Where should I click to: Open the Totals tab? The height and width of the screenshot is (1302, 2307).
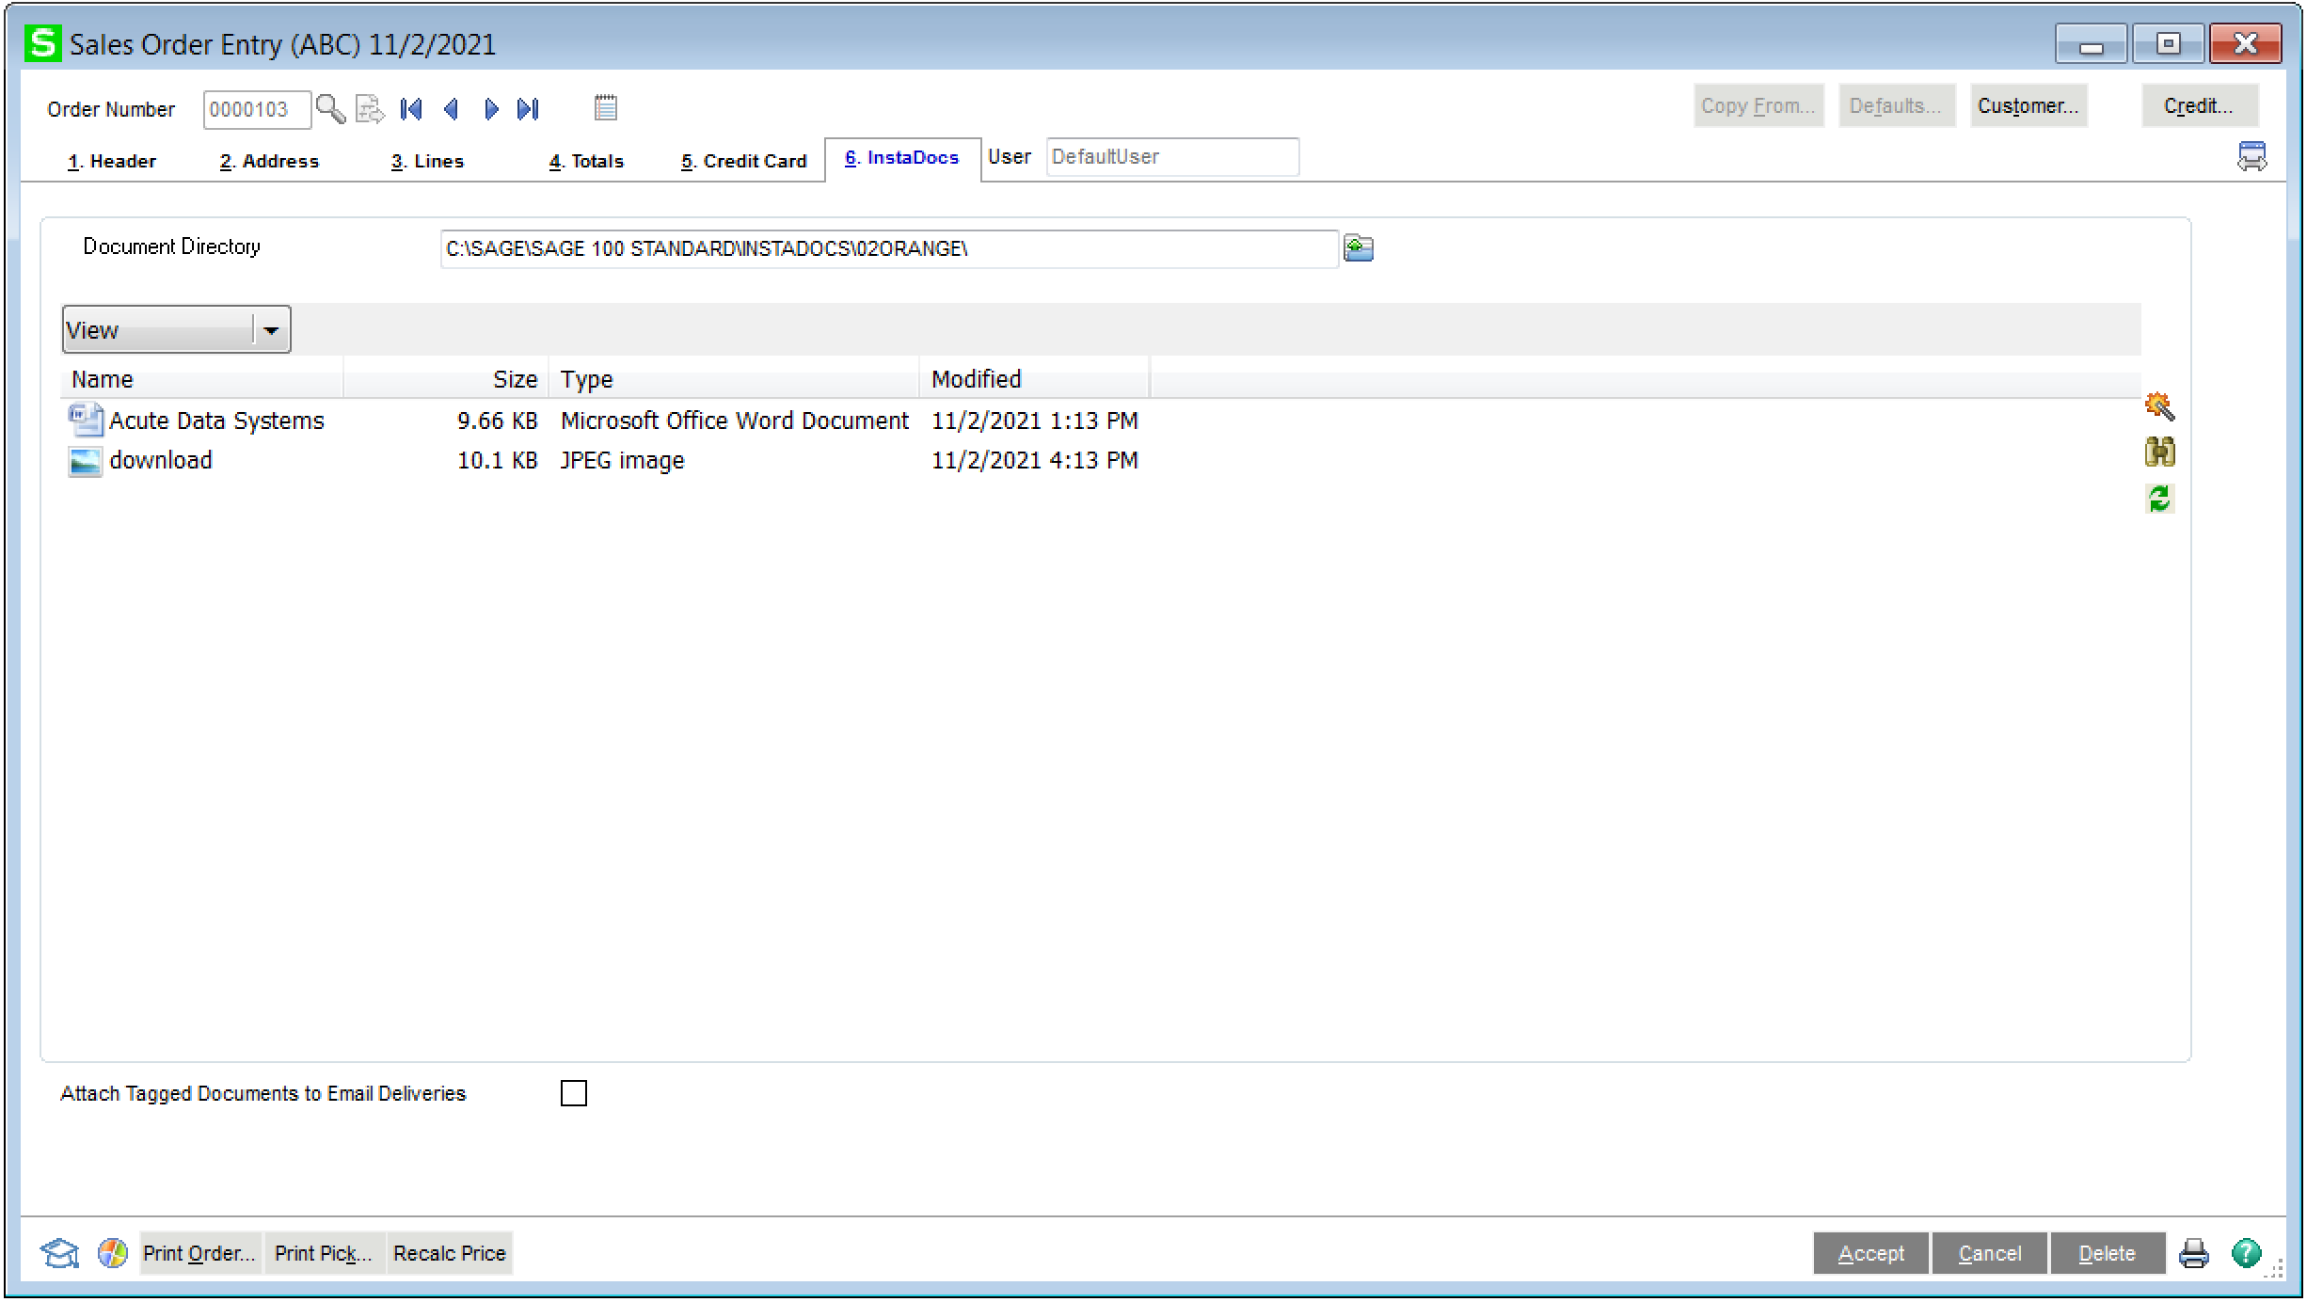pos(586,161)
